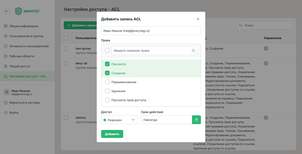
Task: Open the gear settings for test-group
Action: pyautogui.click(x=266, y=48)
